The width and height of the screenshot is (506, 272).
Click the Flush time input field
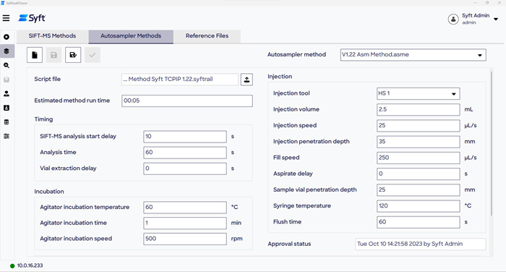(419, 222)
